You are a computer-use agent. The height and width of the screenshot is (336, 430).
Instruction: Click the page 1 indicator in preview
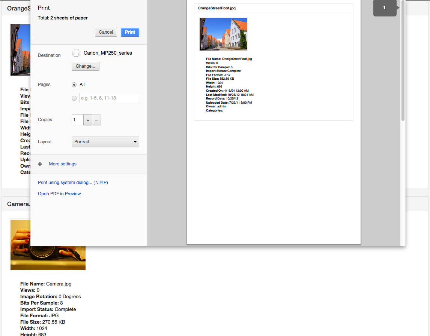coord(385,8)
